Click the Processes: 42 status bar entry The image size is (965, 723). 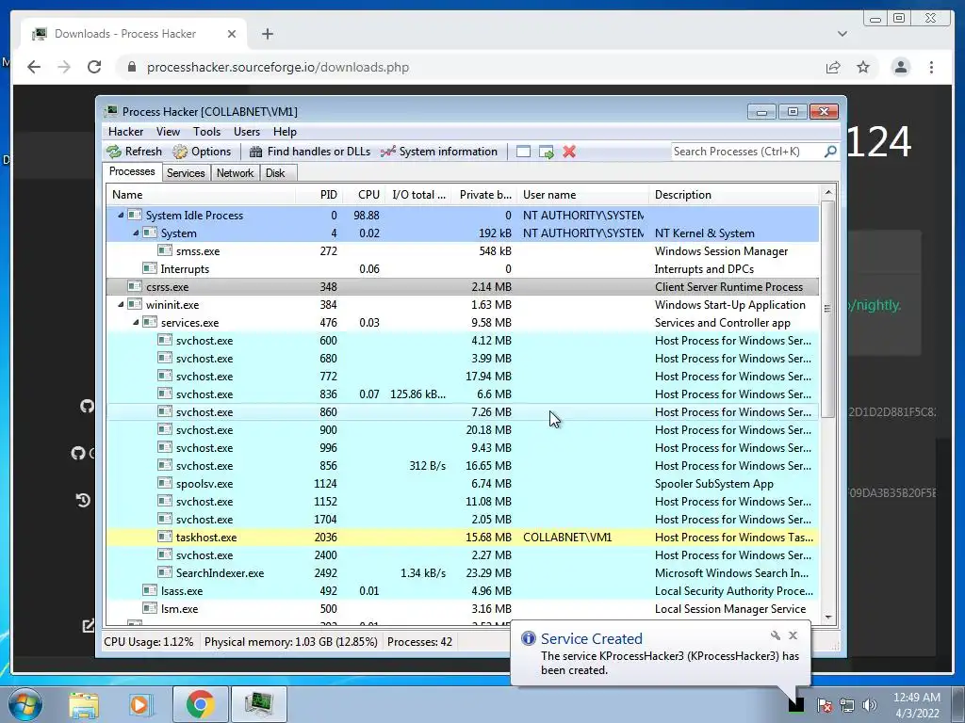(419, 642)
